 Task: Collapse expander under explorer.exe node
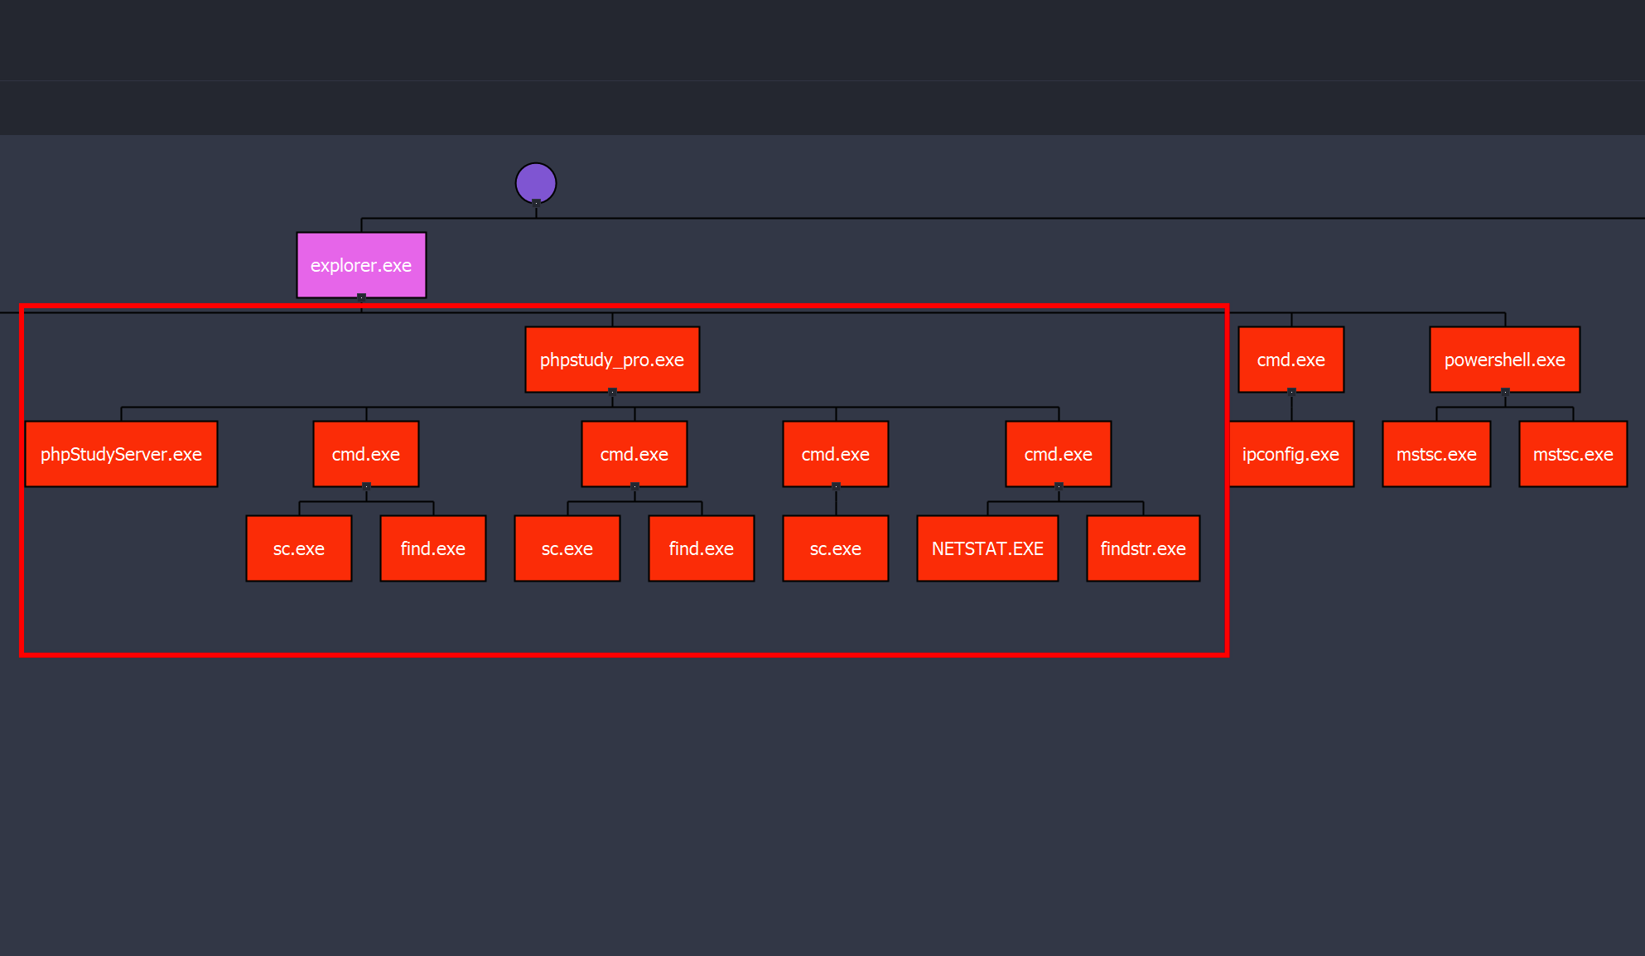pyautogui.click(x=361, y=297)
